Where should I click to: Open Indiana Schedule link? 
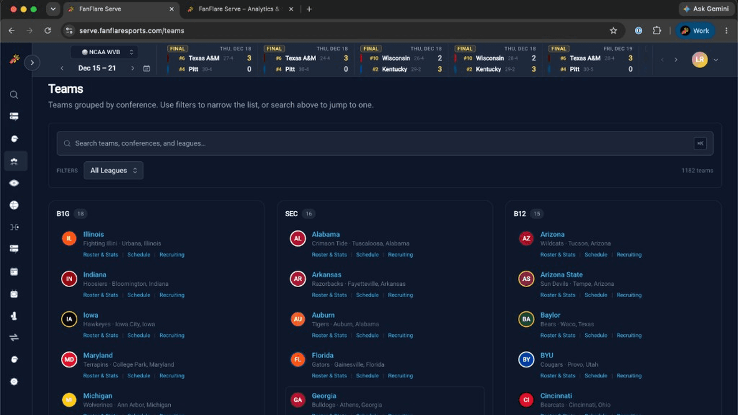click(139, 295)
